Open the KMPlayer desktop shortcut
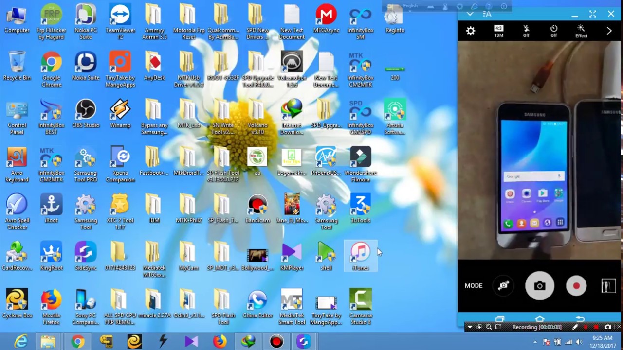Viewport: 623px width, 350px height. (292, 256)
